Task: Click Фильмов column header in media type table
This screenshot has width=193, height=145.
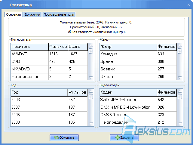Action: 58,47
